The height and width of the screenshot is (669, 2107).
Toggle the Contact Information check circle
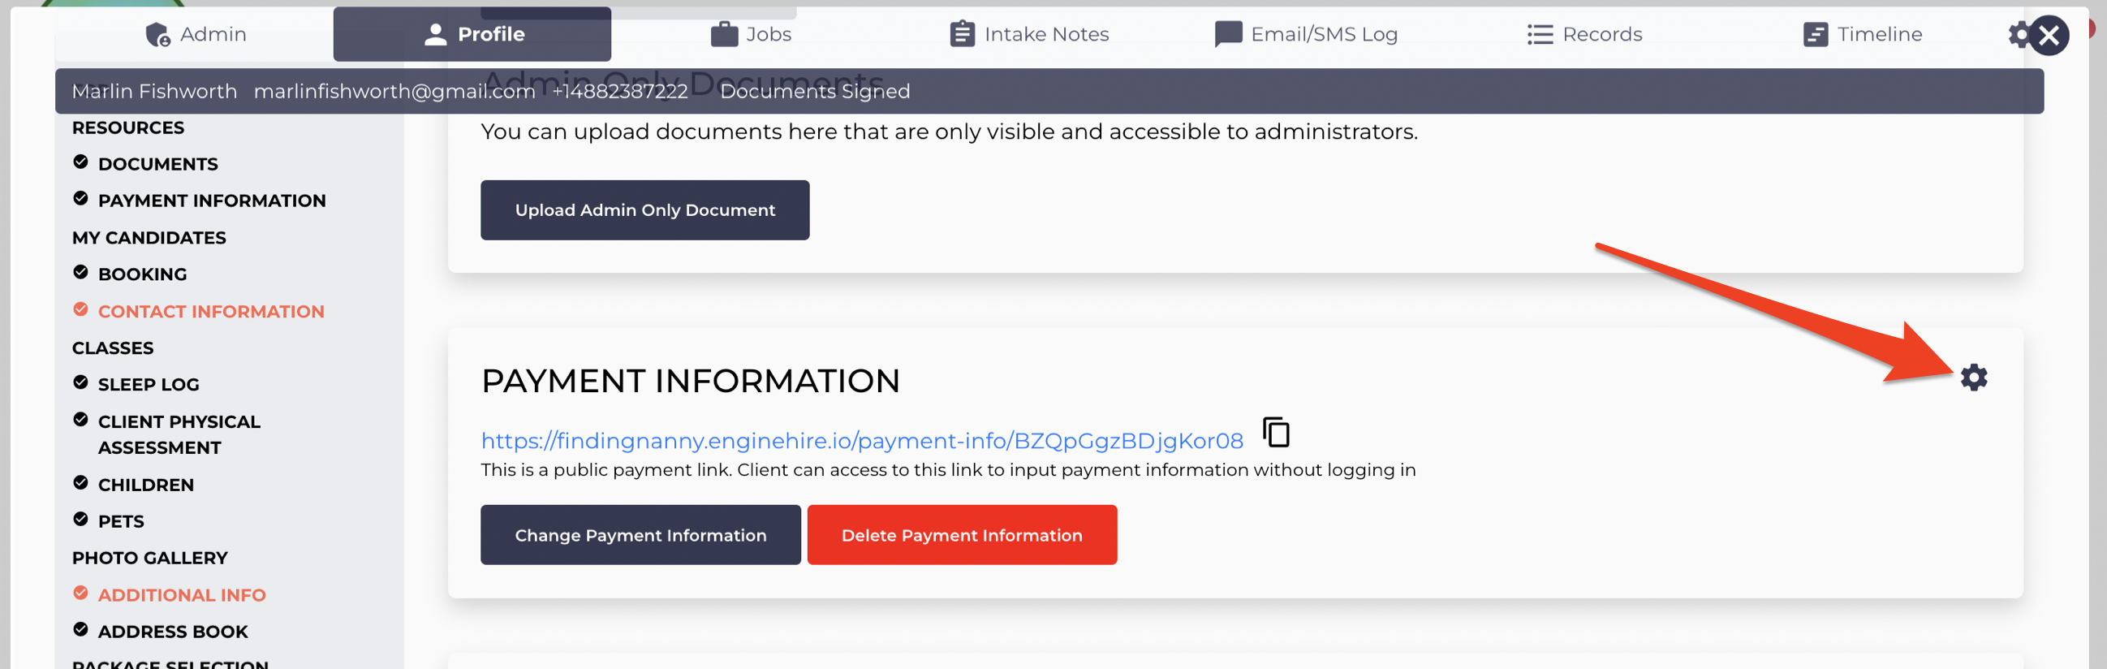(x=80, y=309)
